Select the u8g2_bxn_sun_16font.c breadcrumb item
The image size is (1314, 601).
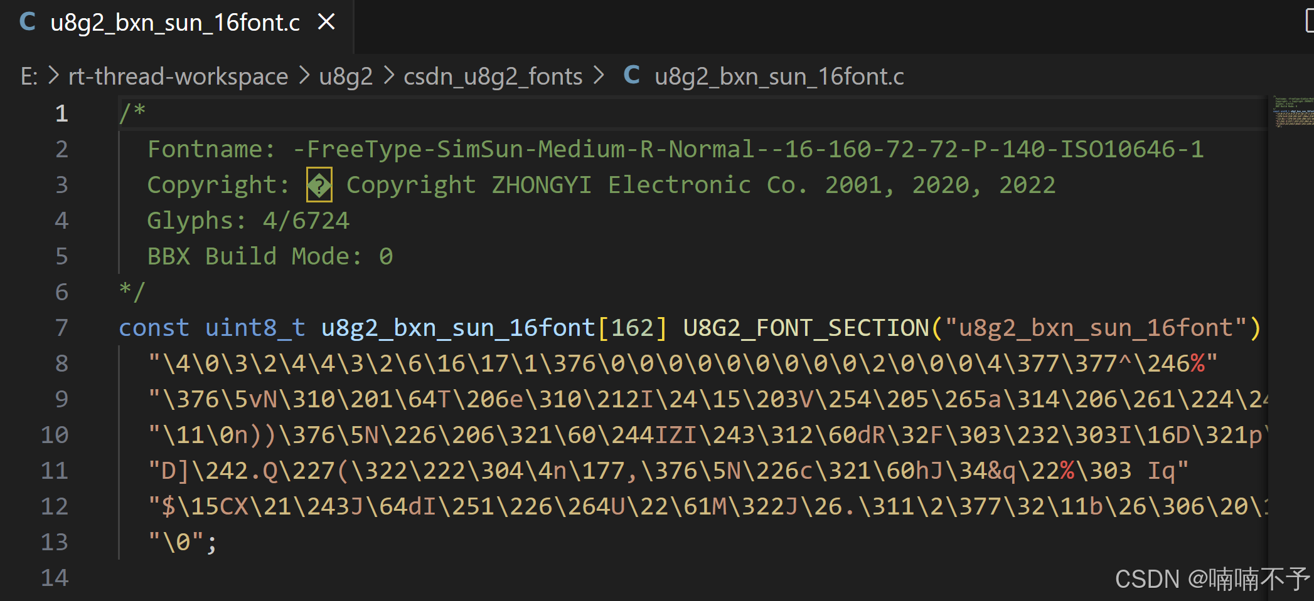(779, 75)
